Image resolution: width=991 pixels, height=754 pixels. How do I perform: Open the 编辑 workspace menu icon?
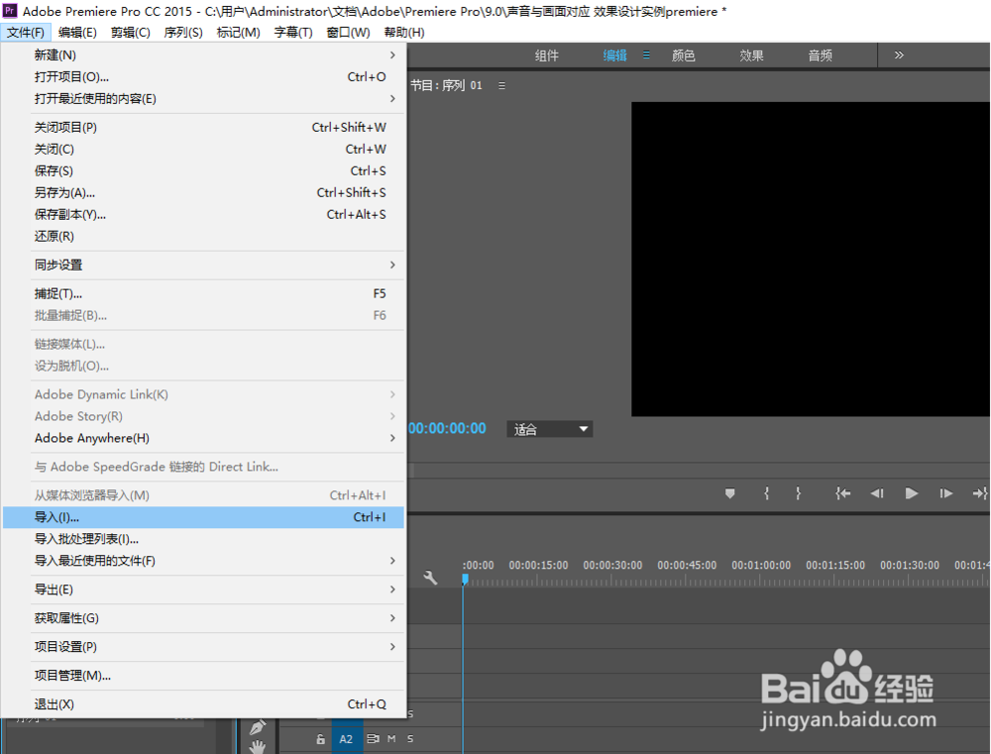646,54
